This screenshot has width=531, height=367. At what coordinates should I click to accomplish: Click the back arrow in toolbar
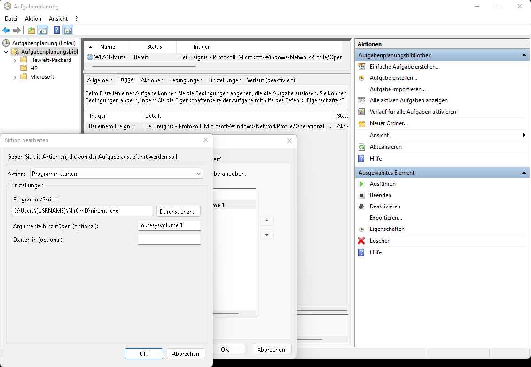[7, 31]
